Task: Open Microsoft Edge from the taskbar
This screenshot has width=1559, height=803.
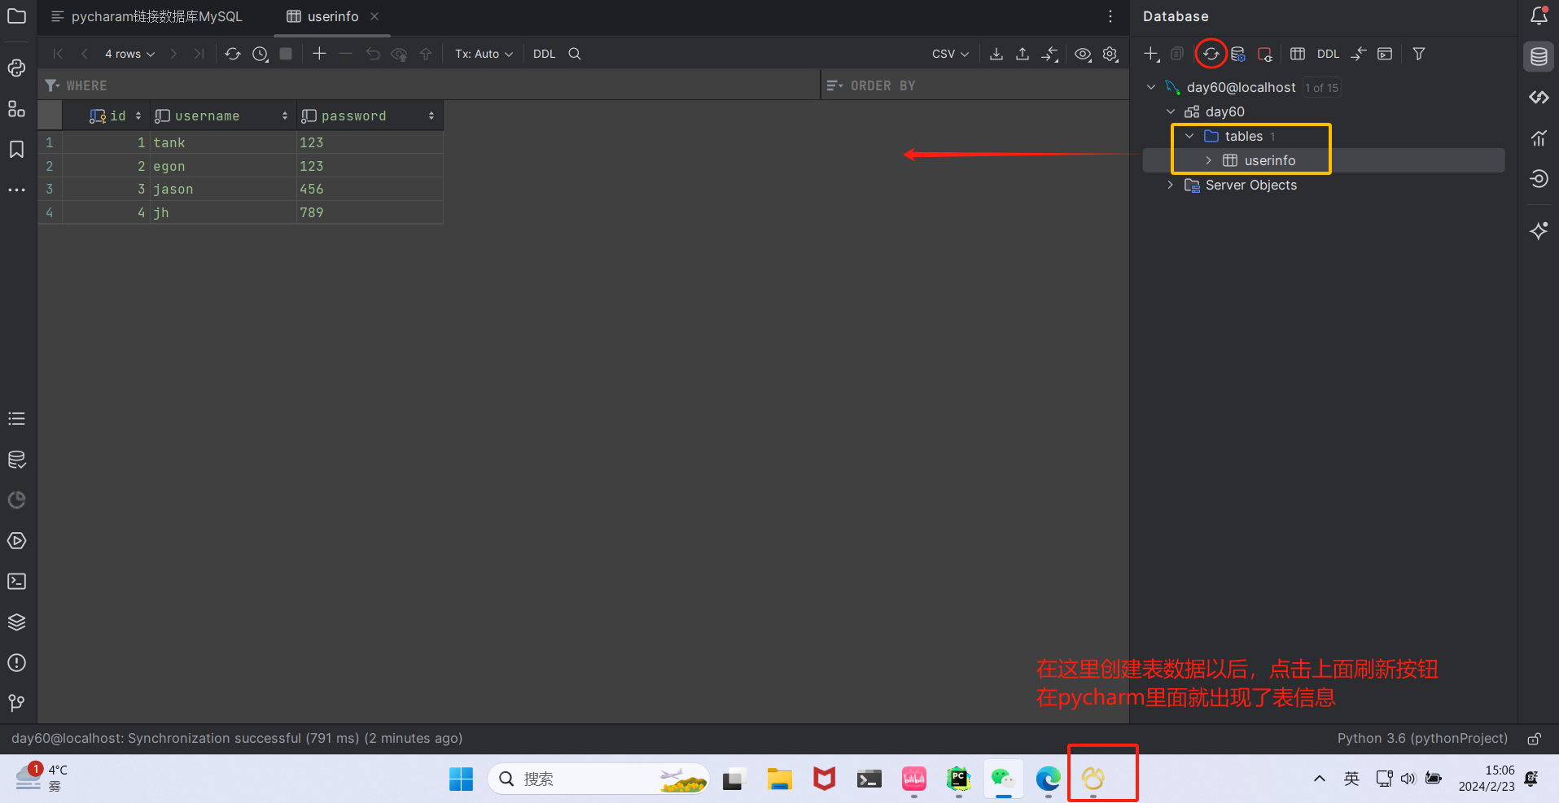Action: [x=1048, y=779]
